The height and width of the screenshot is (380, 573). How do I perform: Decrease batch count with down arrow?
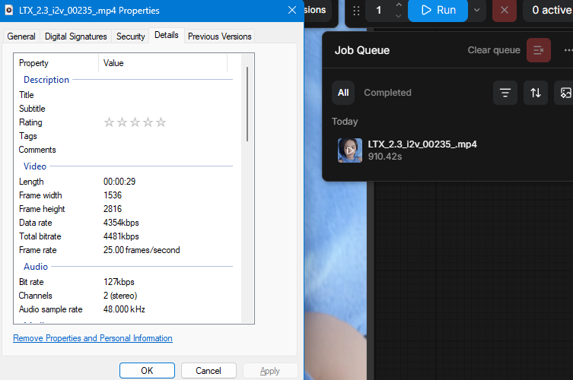coord(399,15)
